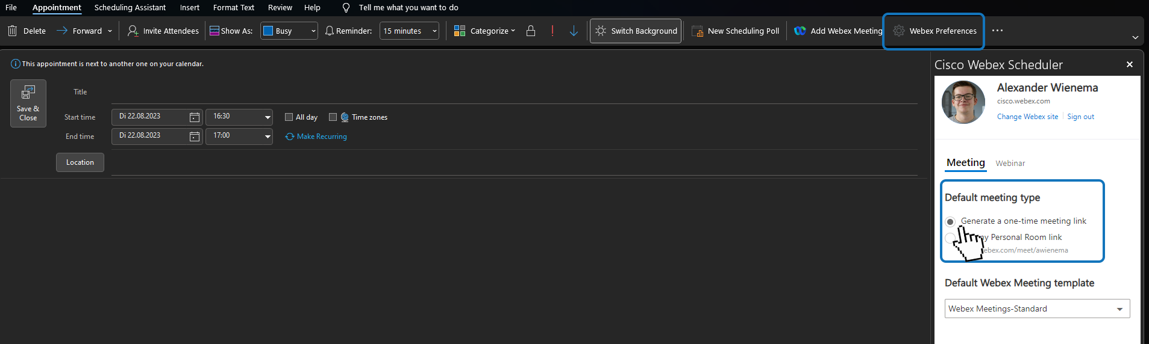The image size is (1149, 344).
Task: Click the Delete trash icon
Action: 12,31
